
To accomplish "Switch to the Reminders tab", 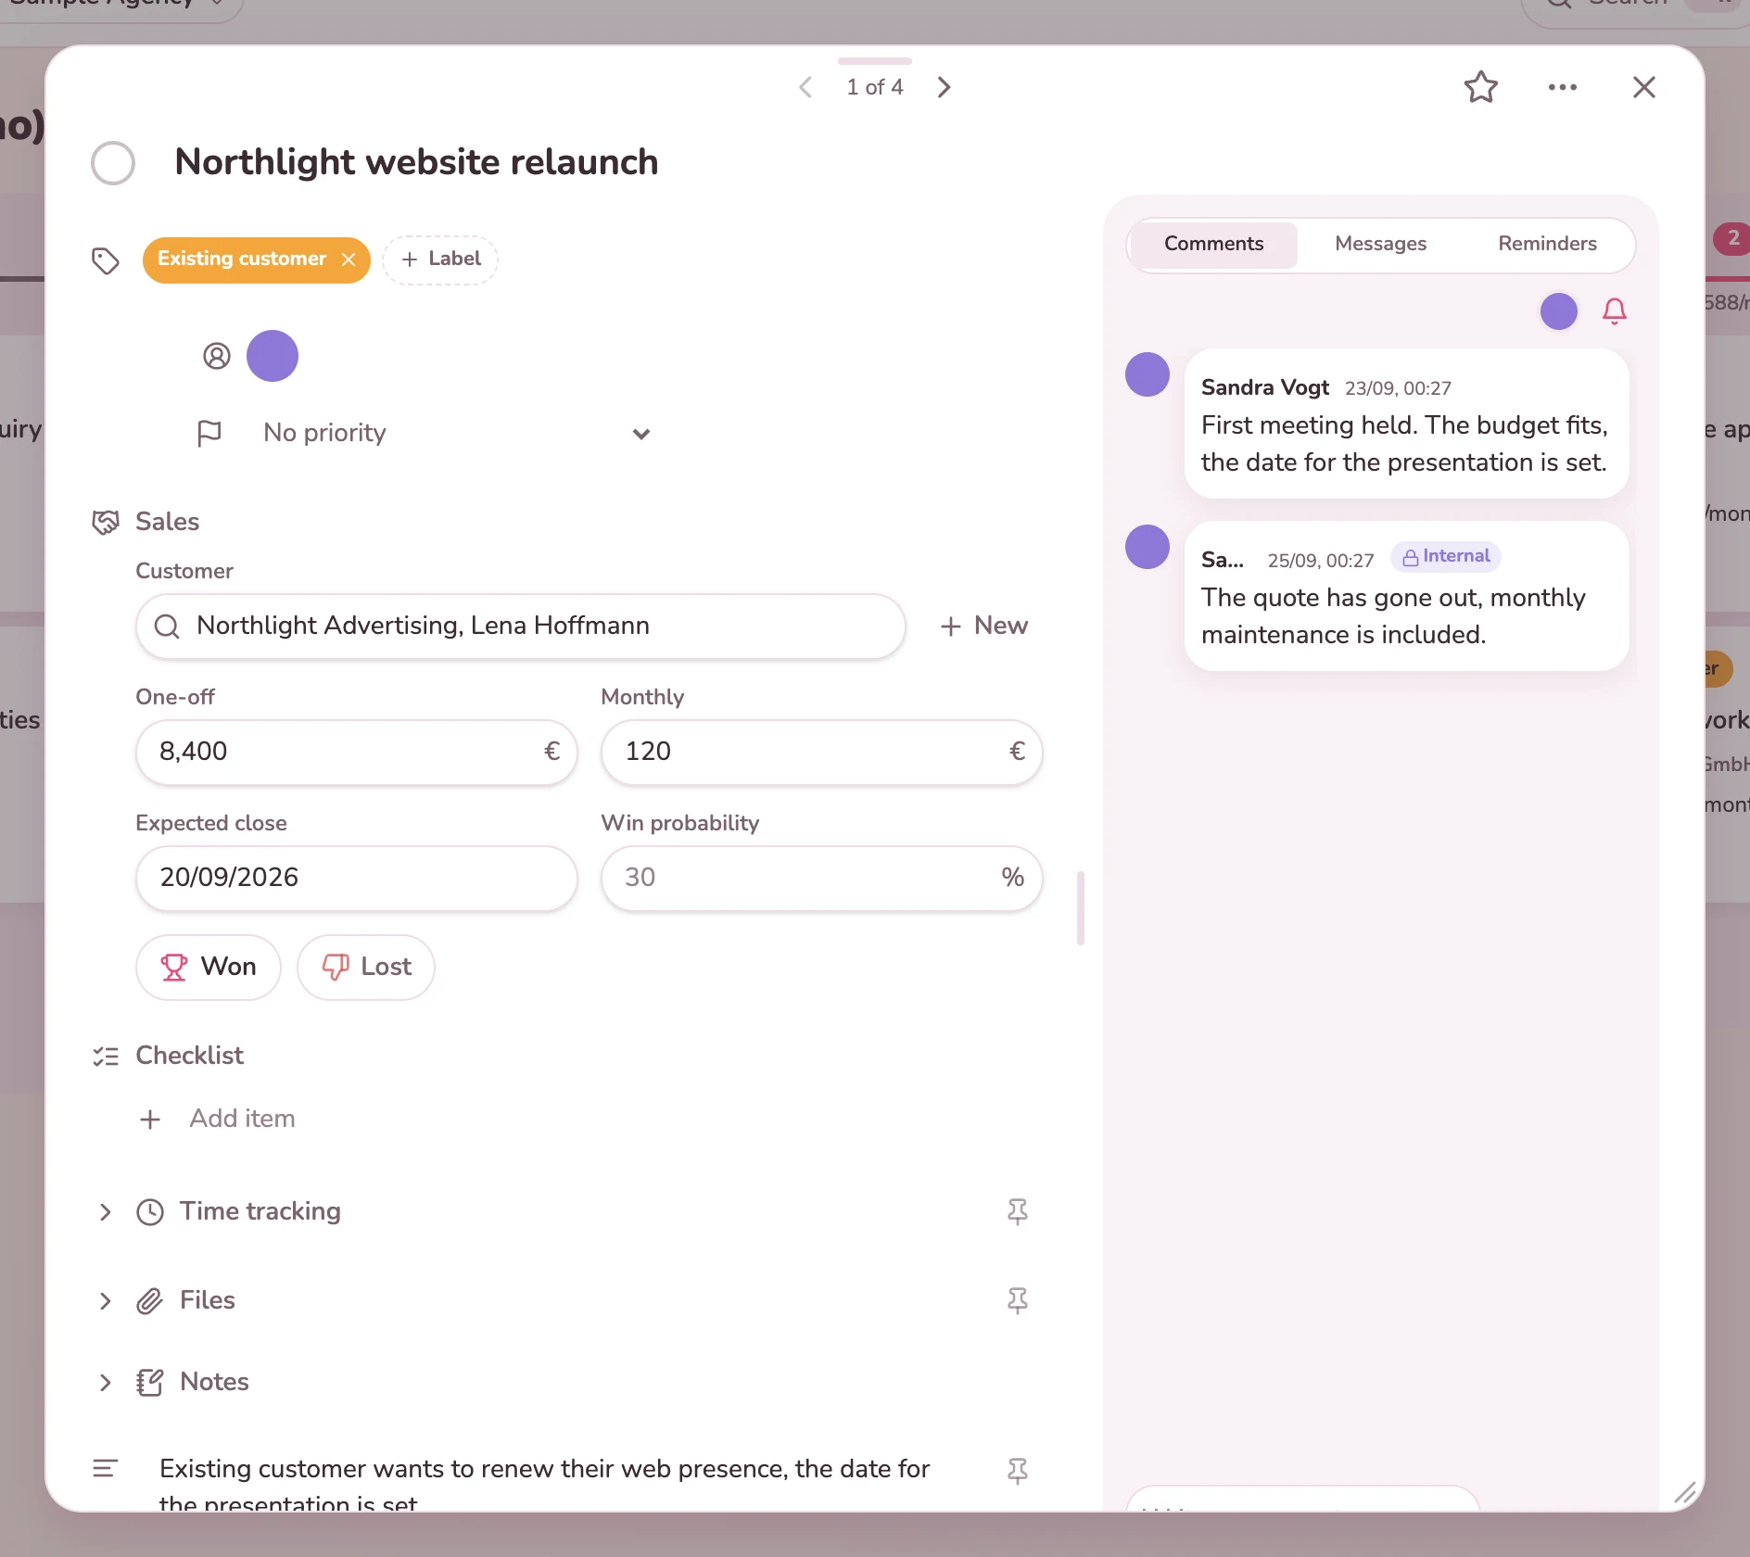I will pos(1548,245).
